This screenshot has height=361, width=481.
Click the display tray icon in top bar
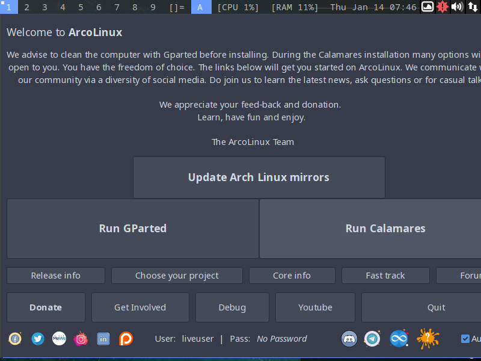(427, 7)
